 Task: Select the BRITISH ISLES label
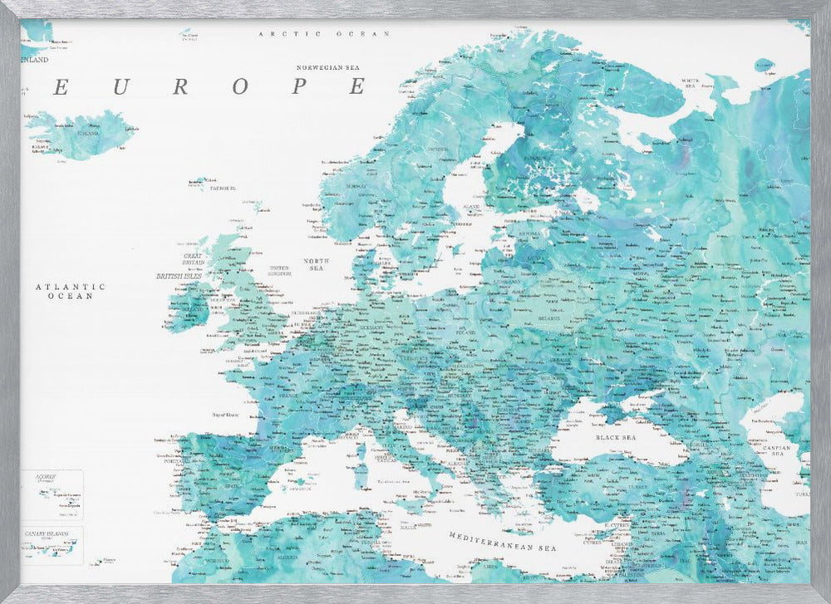[x=179, y=277]
